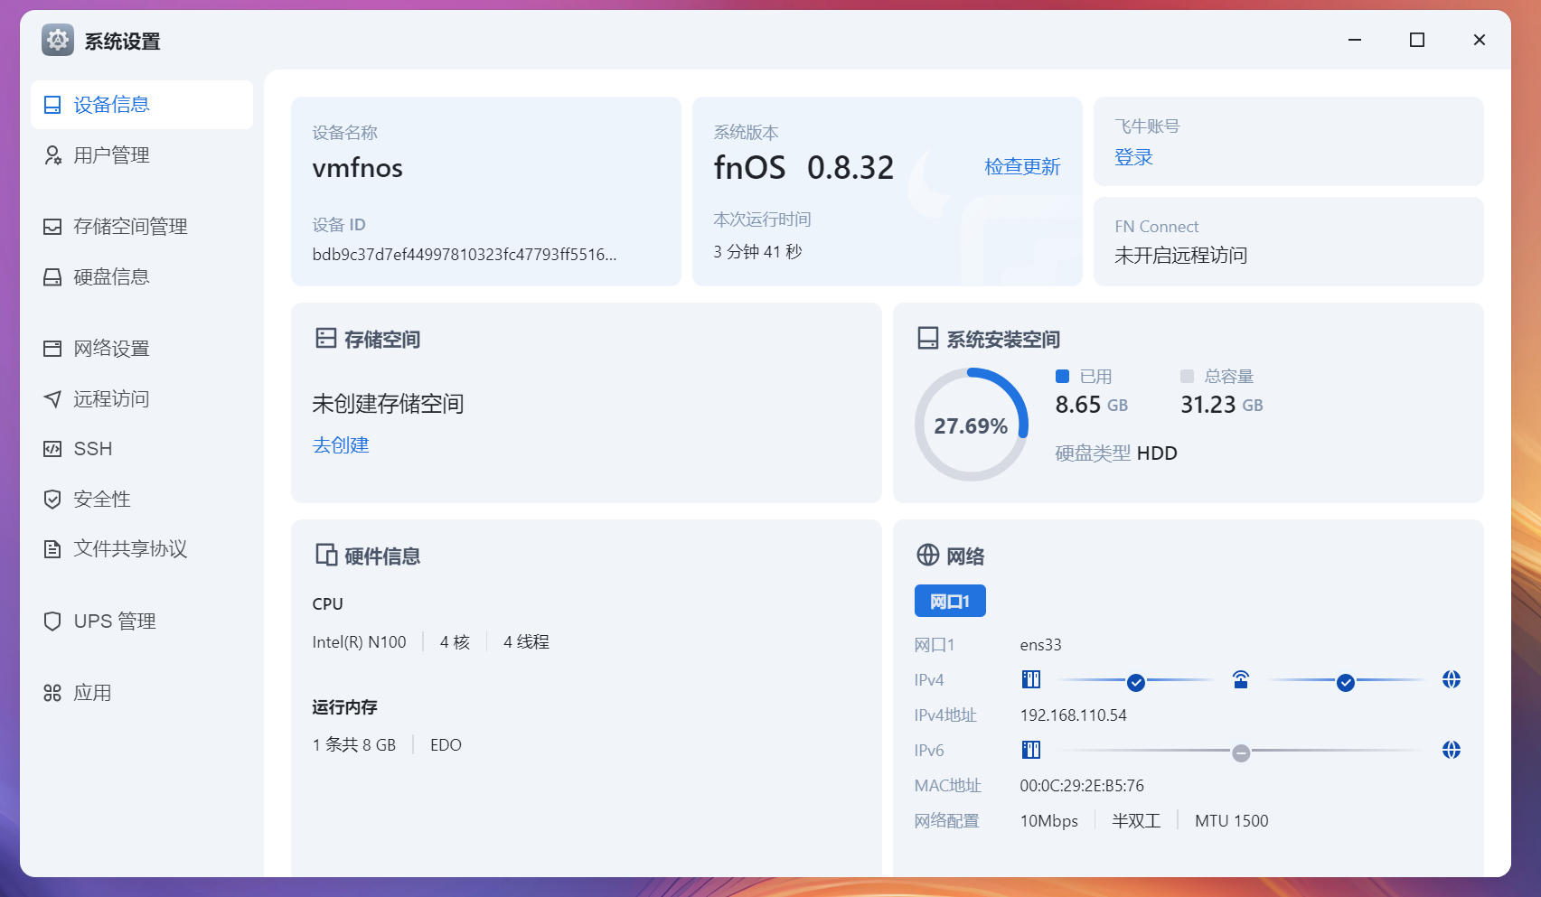The height and width of the screenshot is (897, 1541).
Task: Click the 安全性 shield check icon
Action: pos(52,499)
